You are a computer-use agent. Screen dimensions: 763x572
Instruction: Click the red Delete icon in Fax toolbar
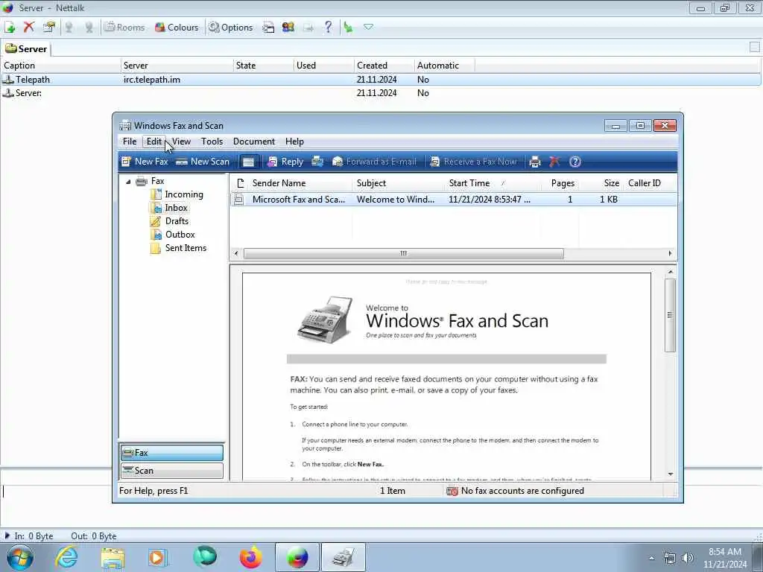(554, 162)
